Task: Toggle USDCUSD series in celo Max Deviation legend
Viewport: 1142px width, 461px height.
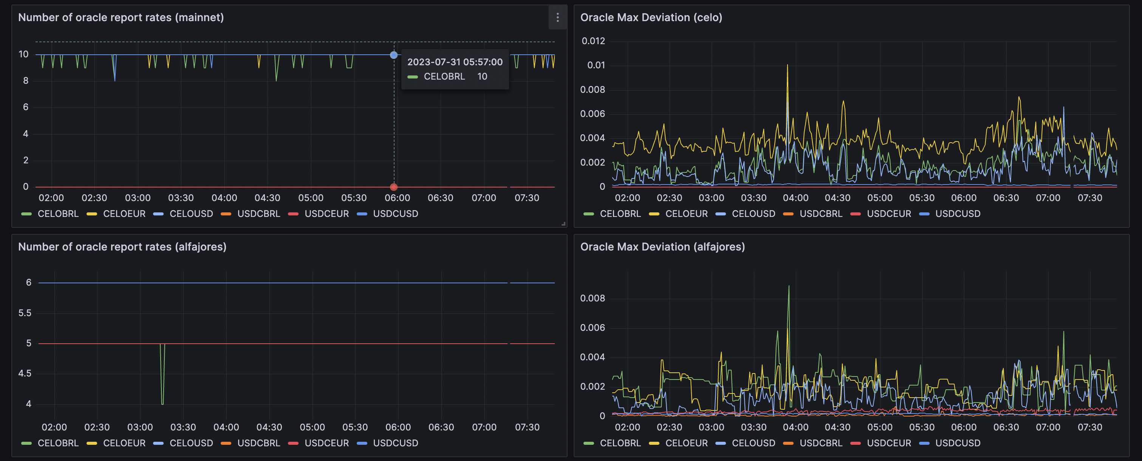Action: (x=958, y=214)
